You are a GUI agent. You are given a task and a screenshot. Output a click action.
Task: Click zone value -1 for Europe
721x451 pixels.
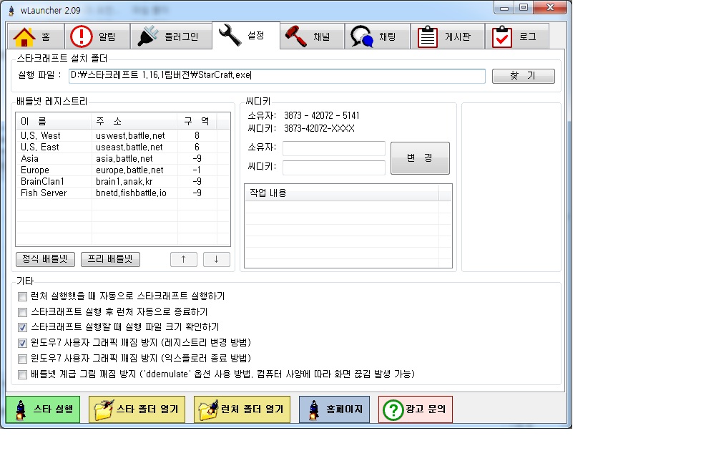pyautogui.click(x=197, y=170)
